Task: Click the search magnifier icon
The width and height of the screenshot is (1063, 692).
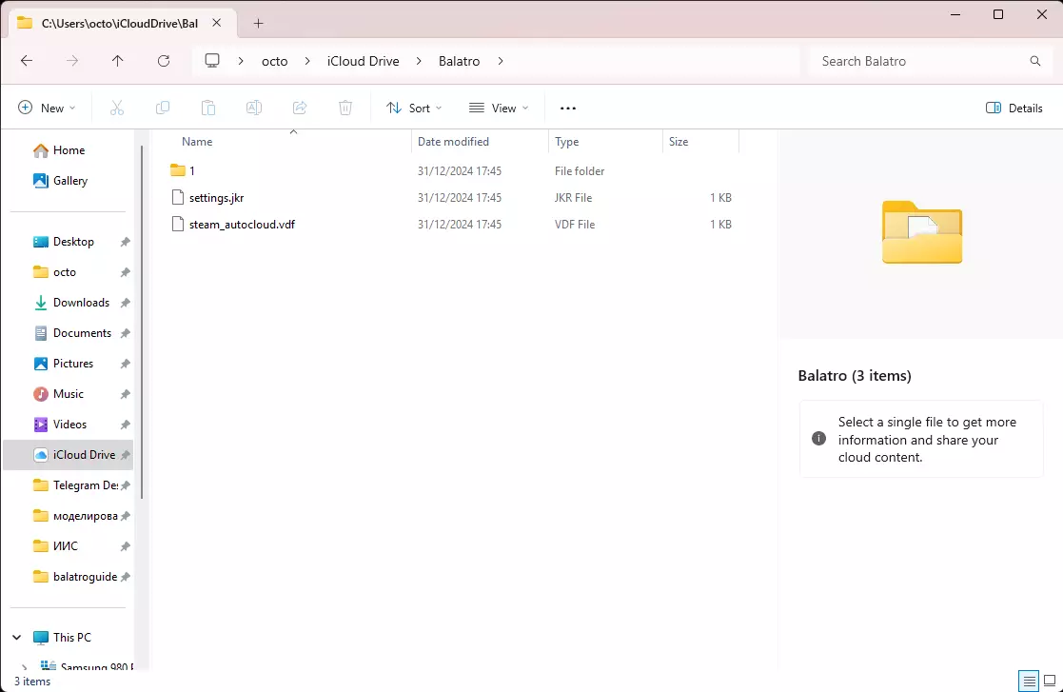Action: [x=1035, y=61]
